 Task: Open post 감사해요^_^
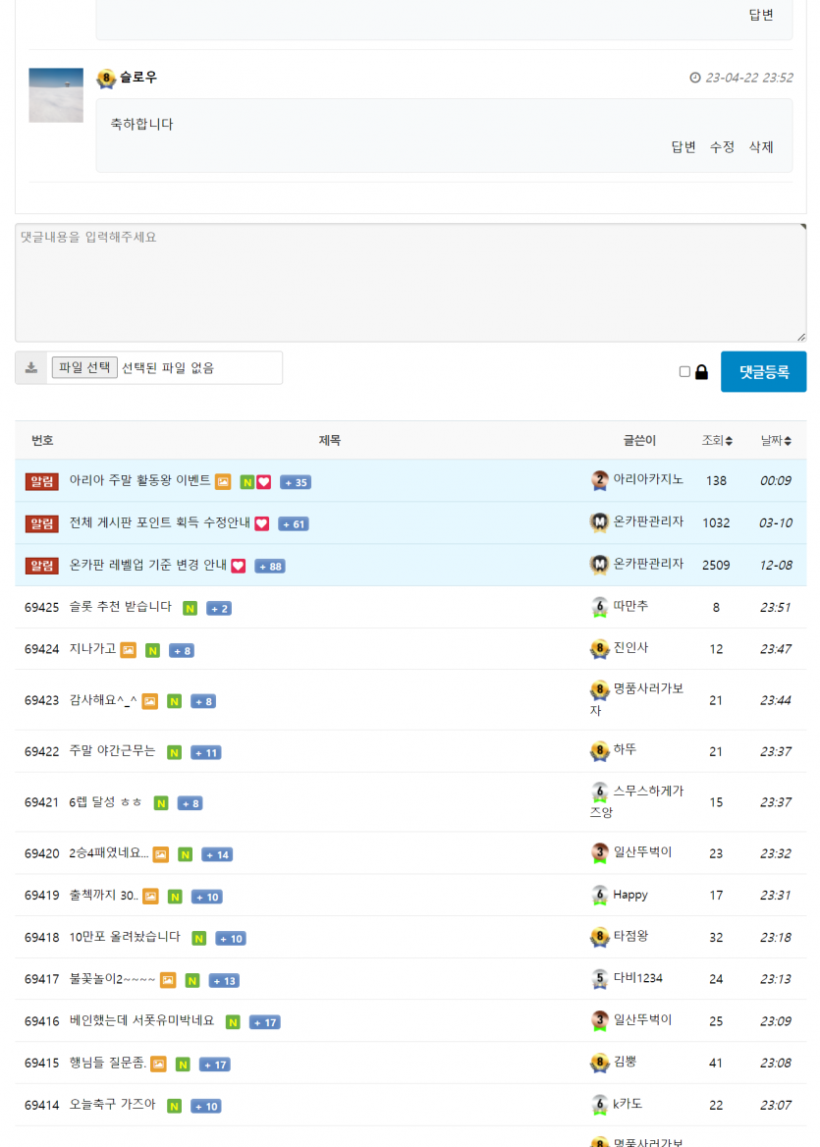click(103, 700)
